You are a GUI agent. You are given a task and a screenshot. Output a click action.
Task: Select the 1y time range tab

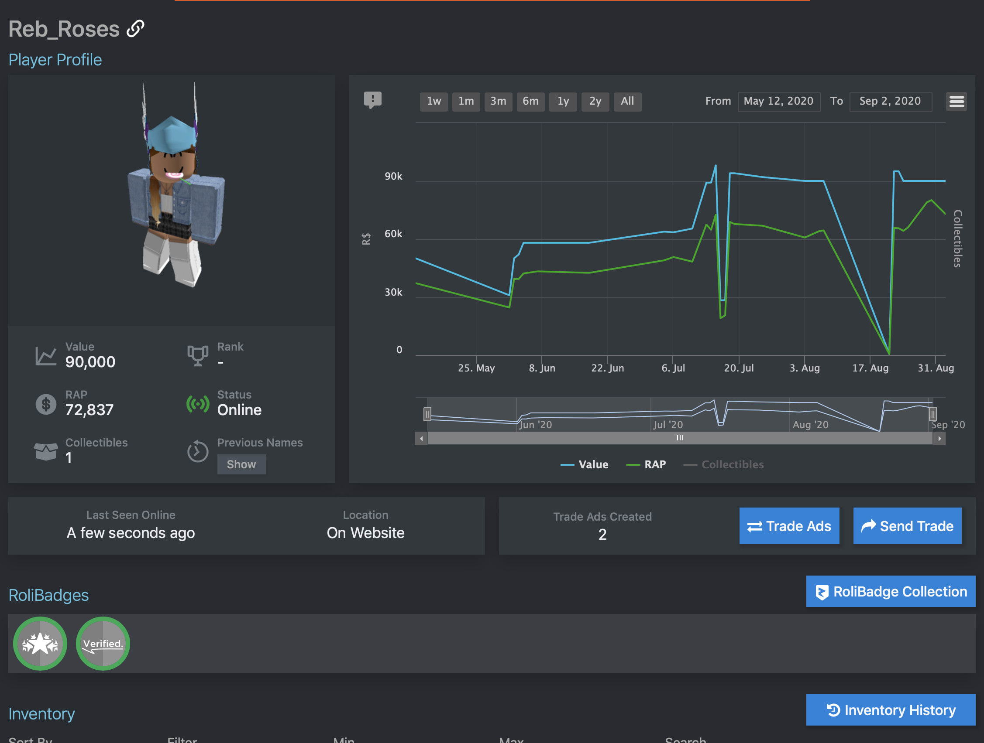pyautogui.click(x=563, y=101)
